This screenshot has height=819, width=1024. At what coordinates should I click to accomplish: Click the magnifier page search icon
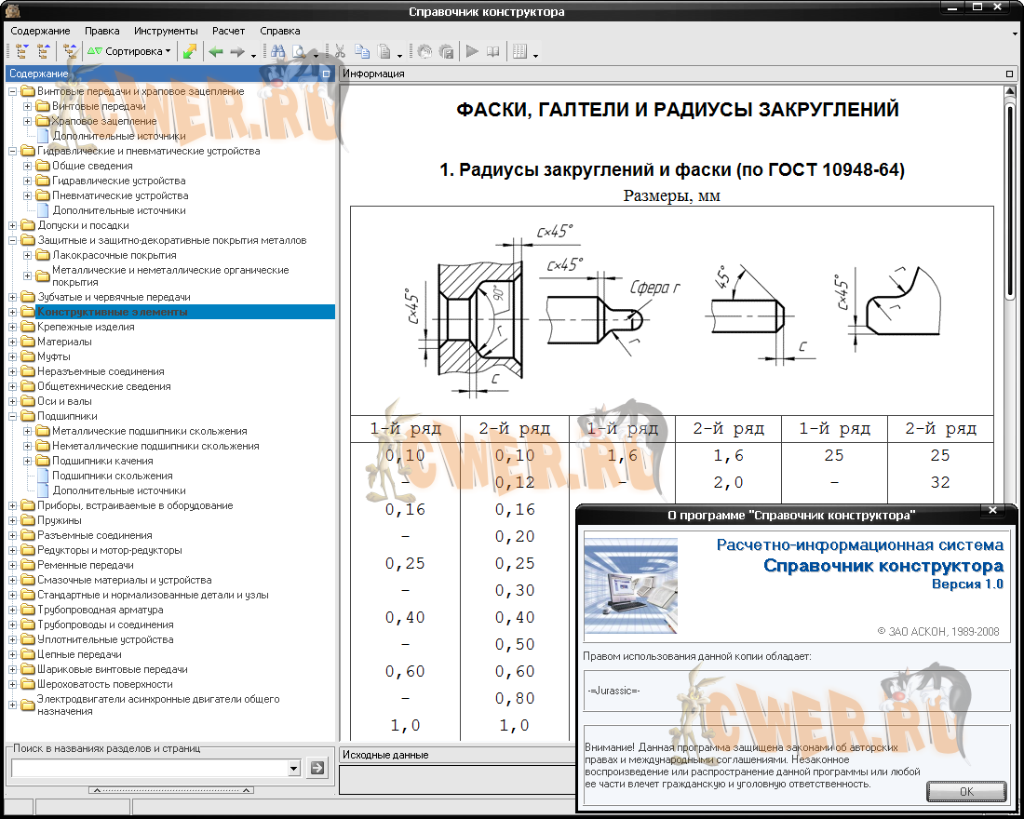299,52
